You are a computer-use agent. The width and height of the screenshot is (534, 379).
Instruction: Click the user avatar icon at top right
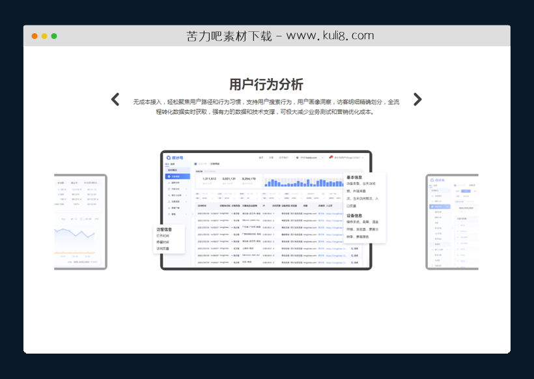click(330, 156)
